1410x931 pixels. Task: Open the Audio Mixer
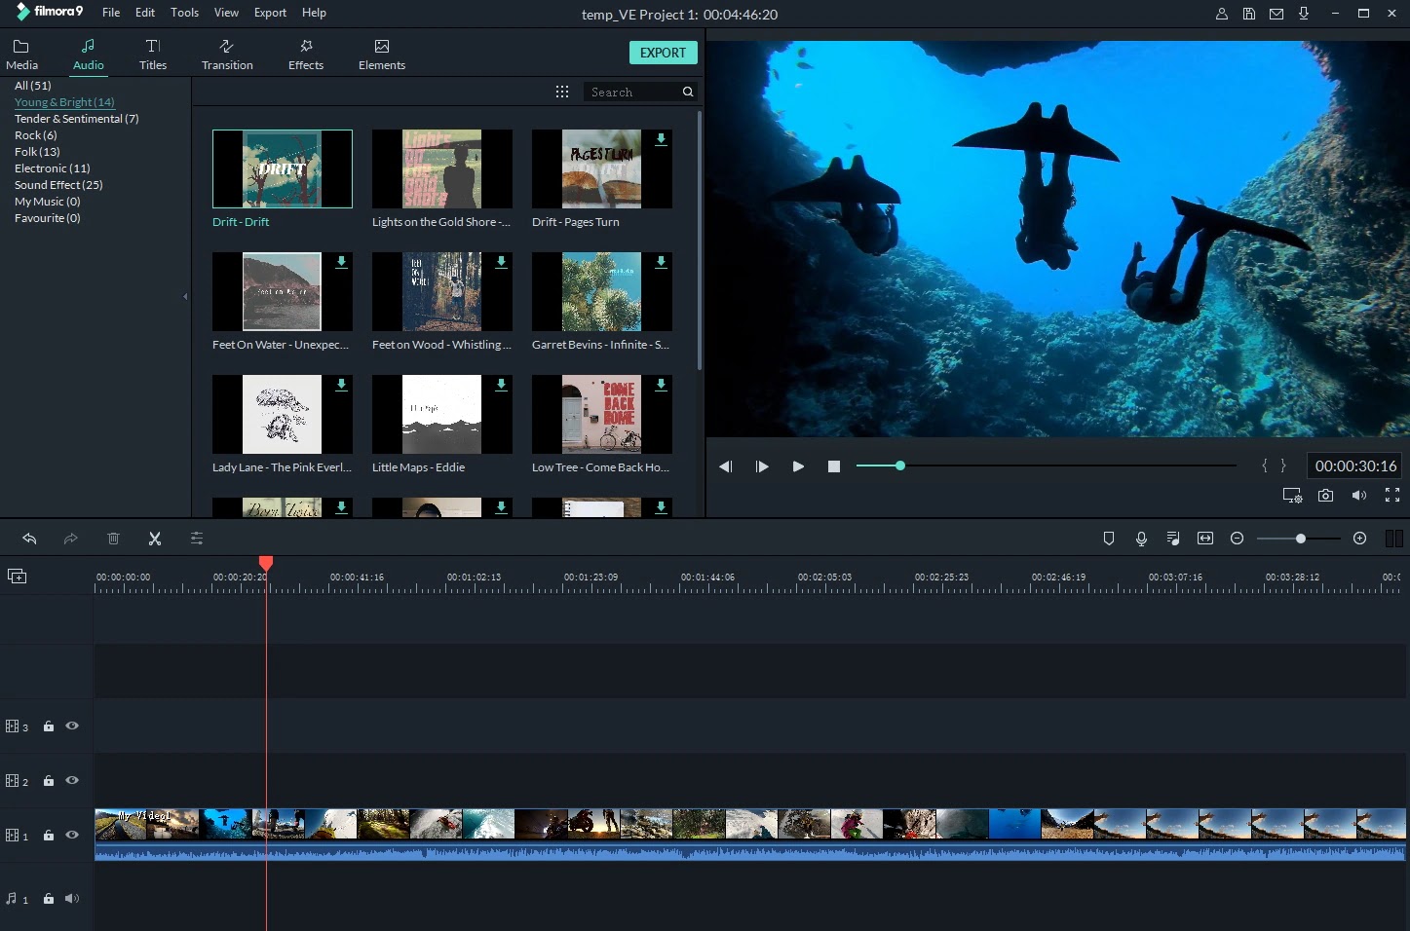[x=1173, y=538]
